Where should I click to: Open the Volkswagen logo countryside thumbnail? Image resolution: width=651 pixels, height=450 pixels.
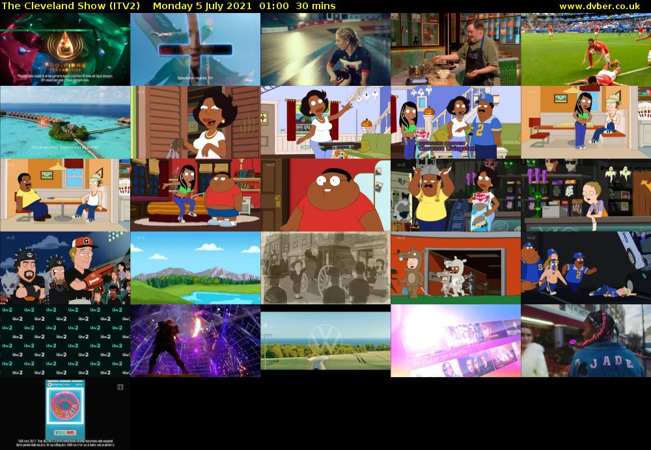click(x=325, y=341)
